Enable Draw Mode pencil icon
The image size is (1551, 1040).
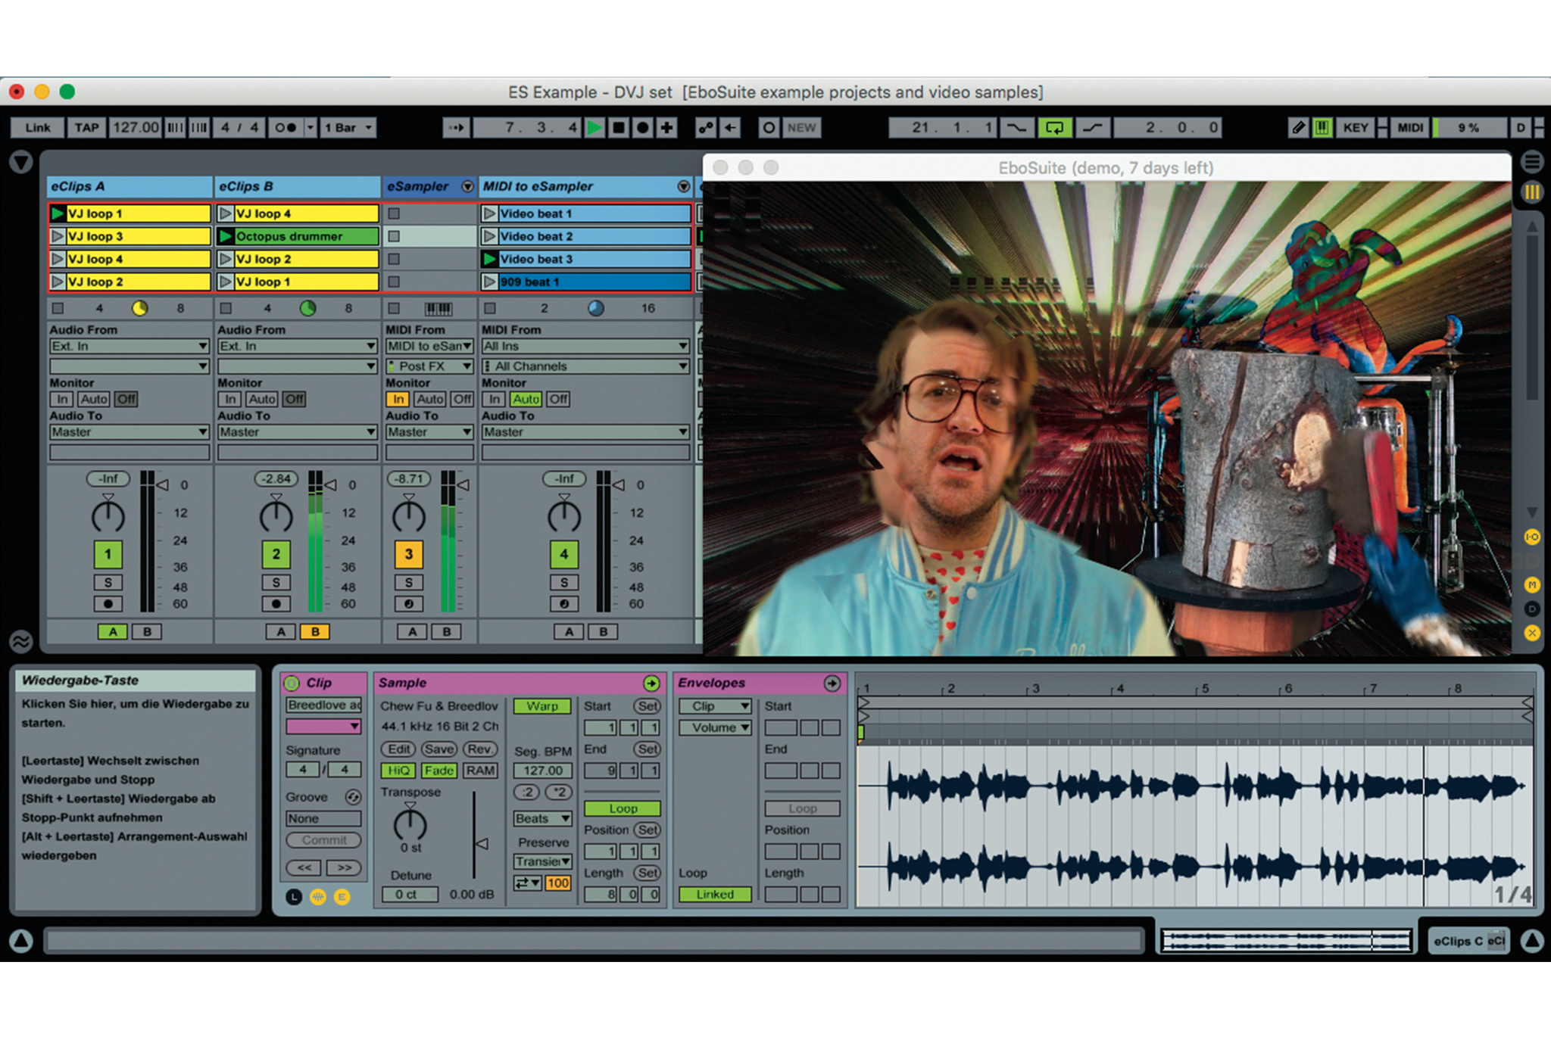click(1298, 127)
